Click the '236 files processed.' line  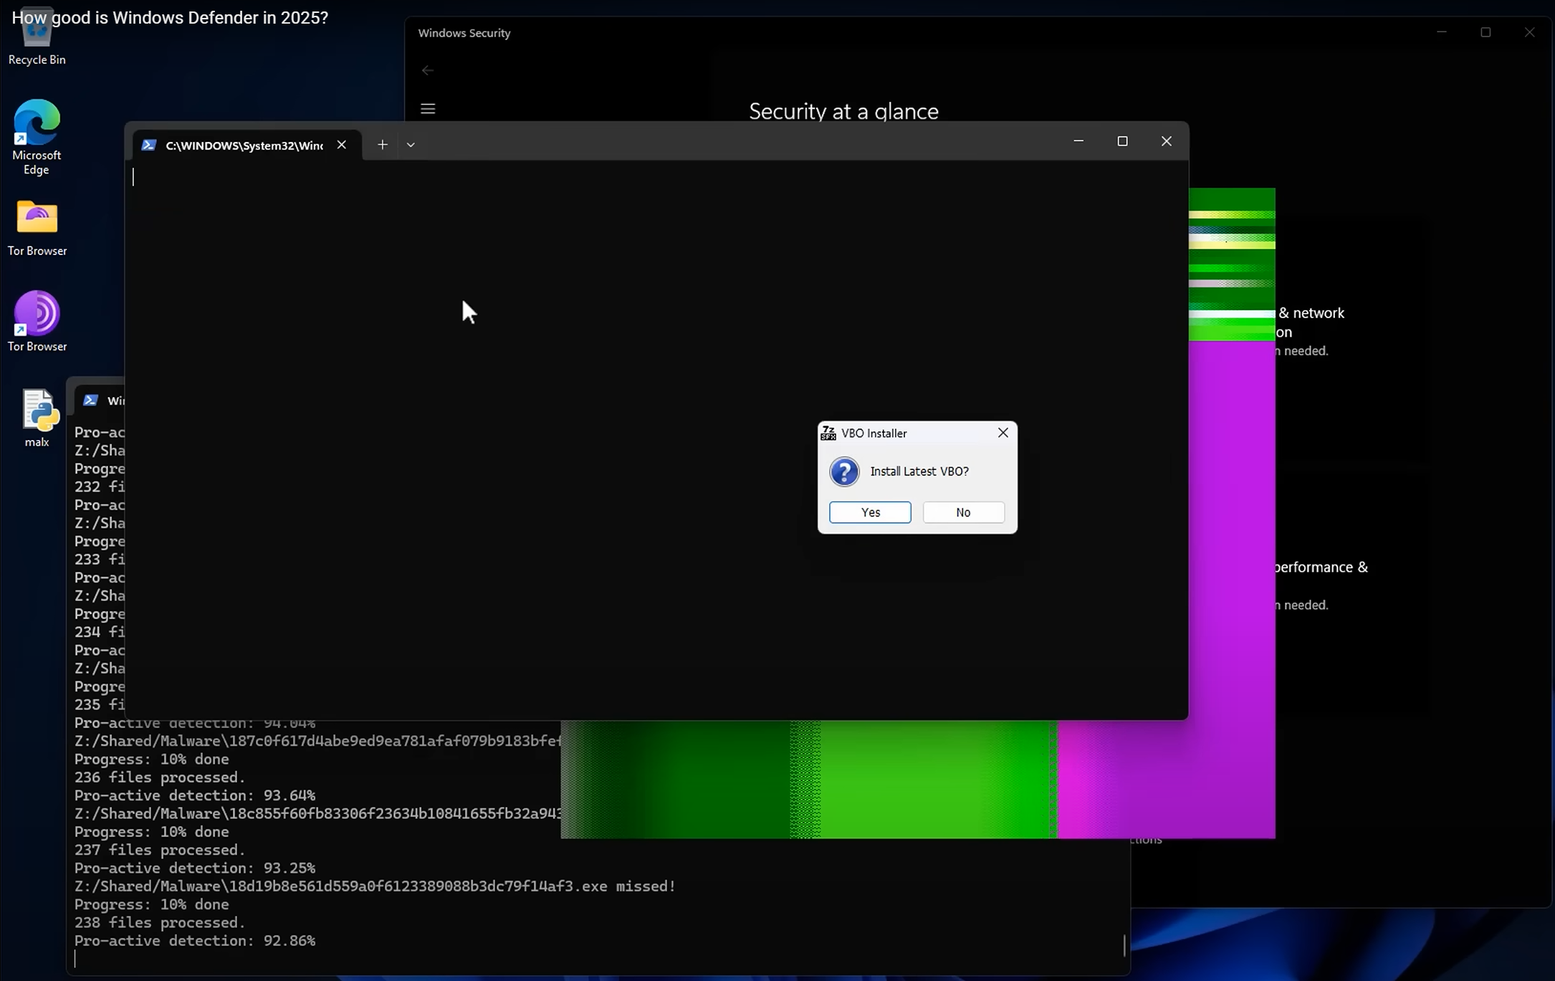160,777
